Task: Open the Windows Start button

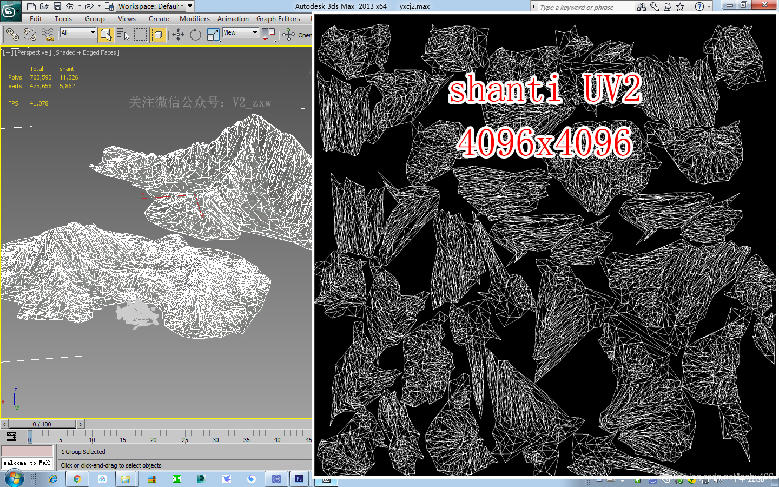Action: pos(14,479)
